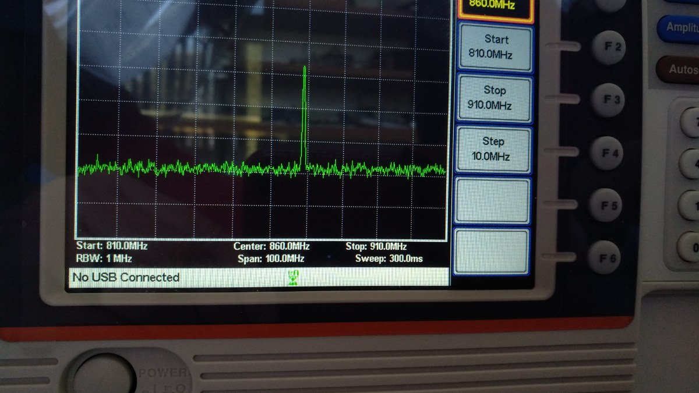
Task: Click the "Span: 100.0MHz" readout
Action: pos(271,259)
